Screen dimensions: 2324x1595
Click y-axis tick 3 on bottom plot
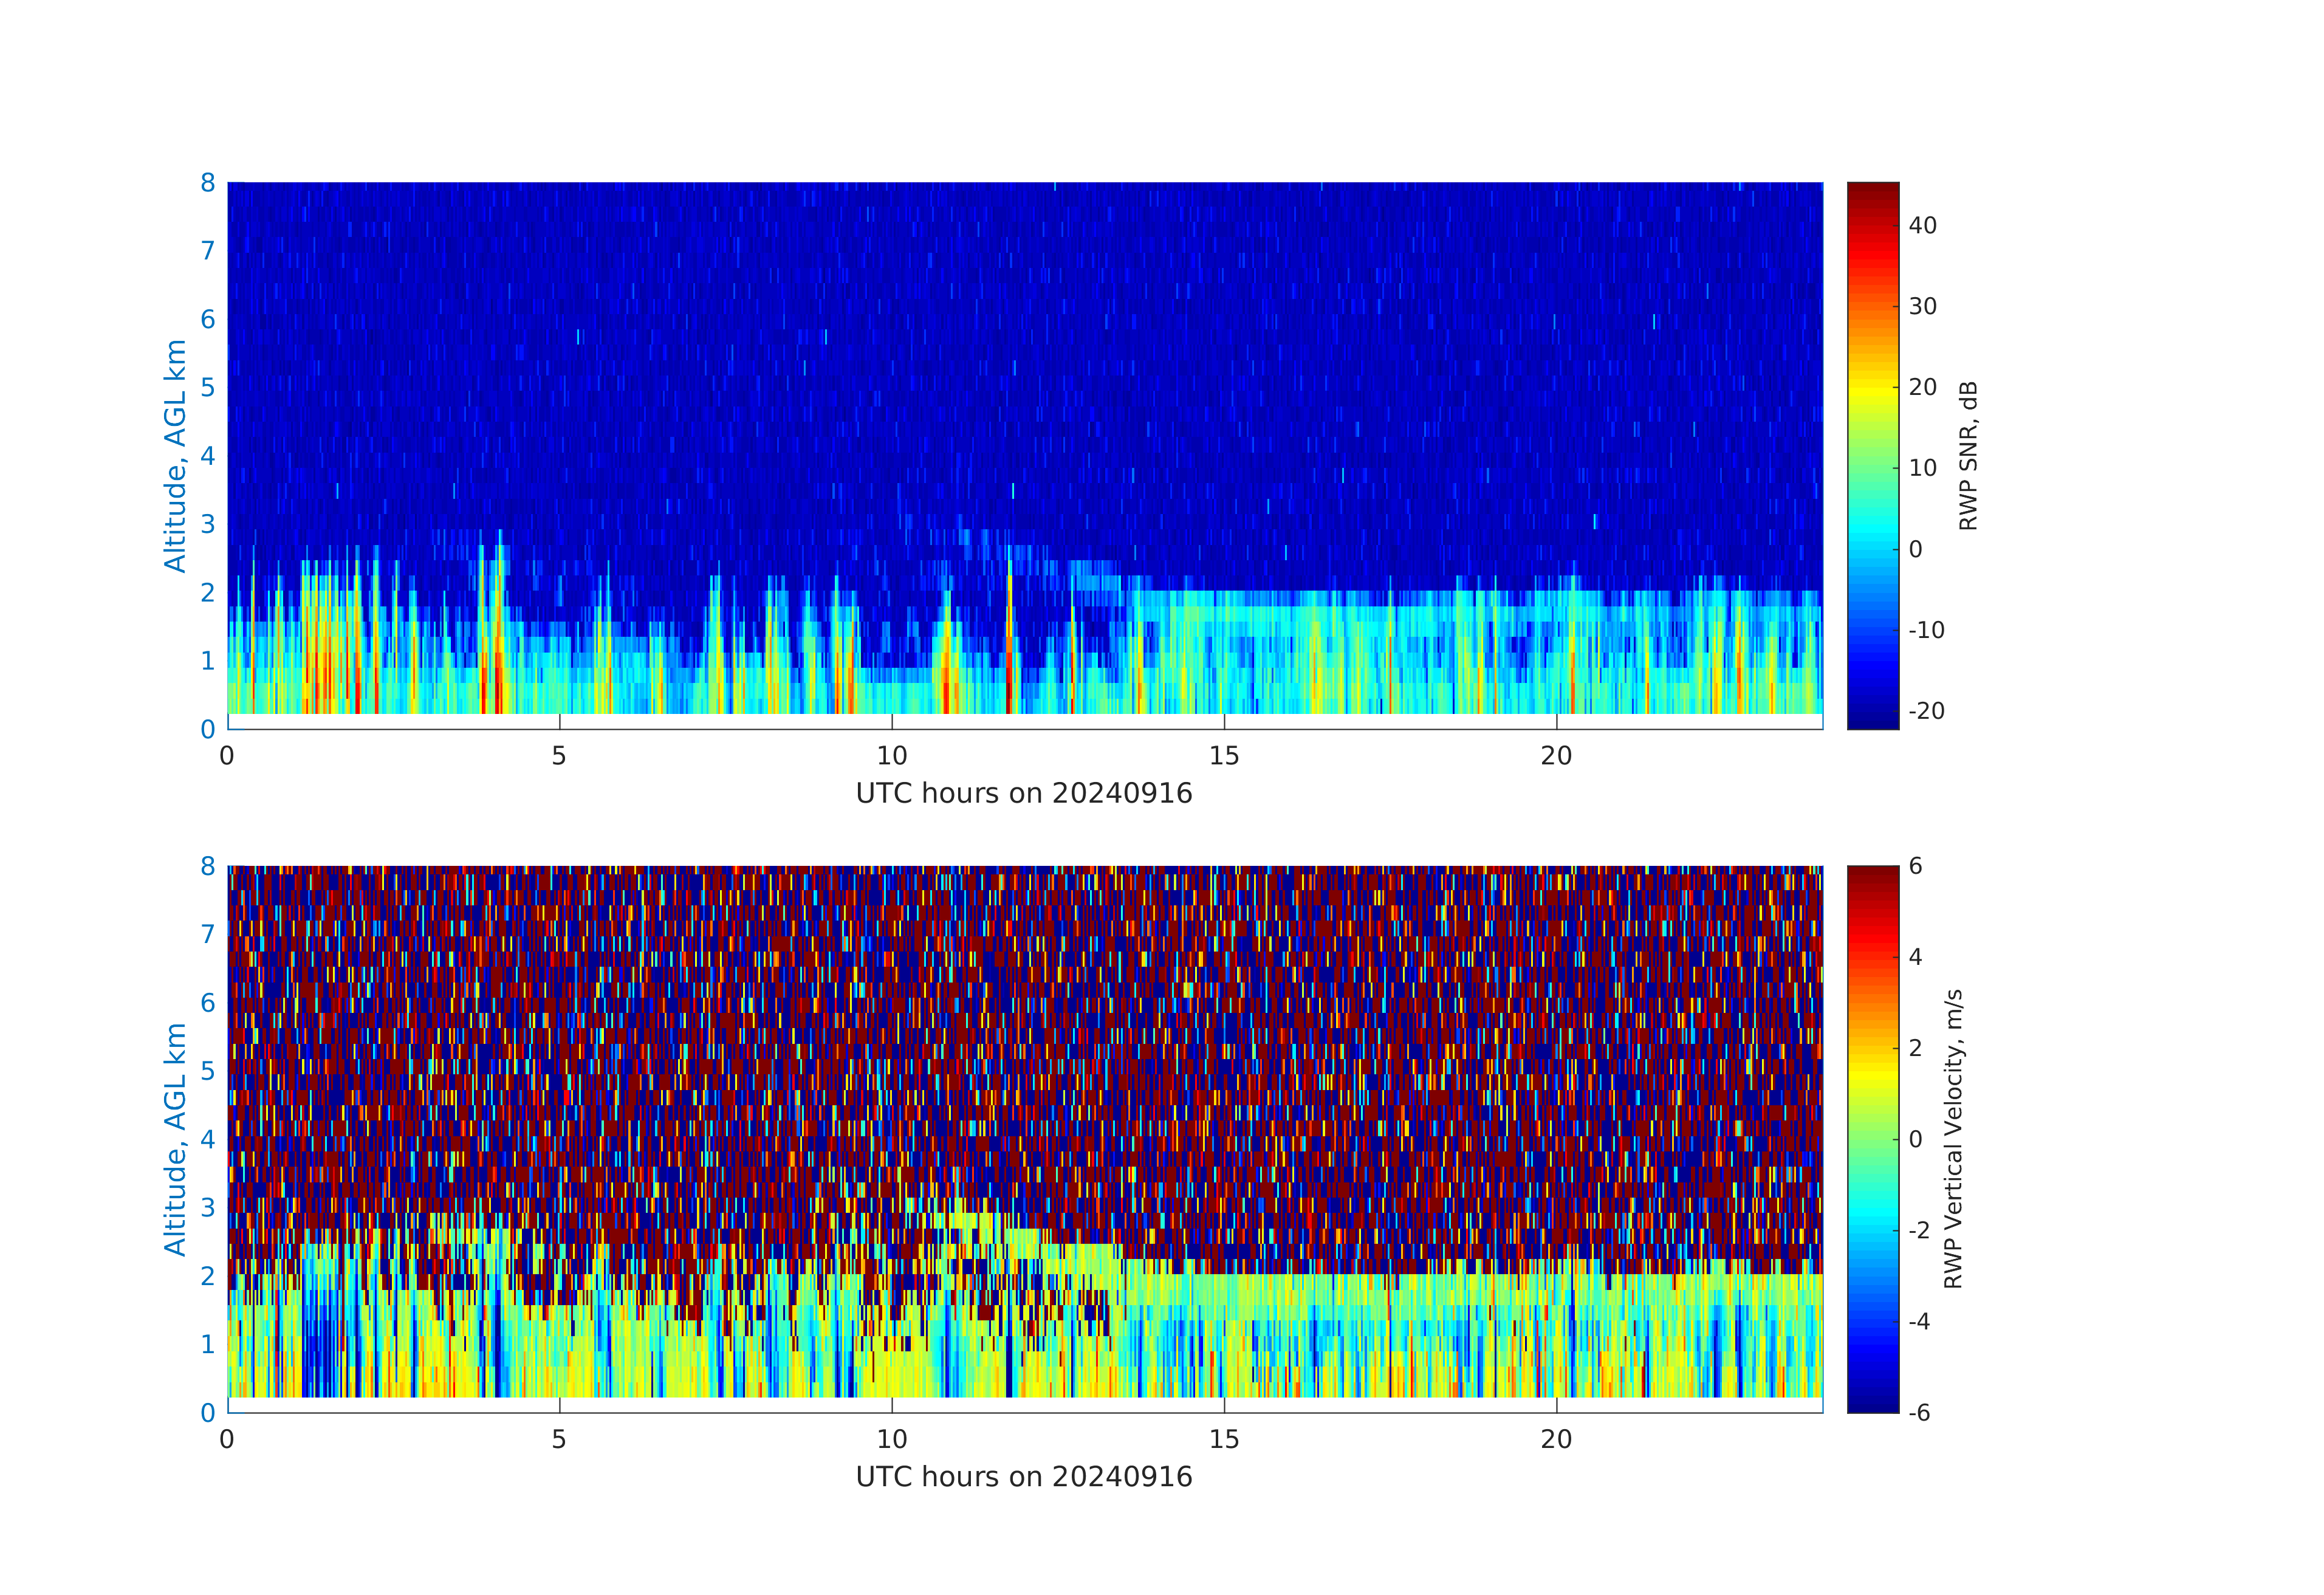(x=208, y=1208)
